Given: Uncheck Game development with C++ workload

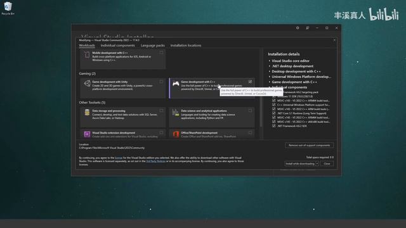Looking at the screenshot, I should [250, 82].
